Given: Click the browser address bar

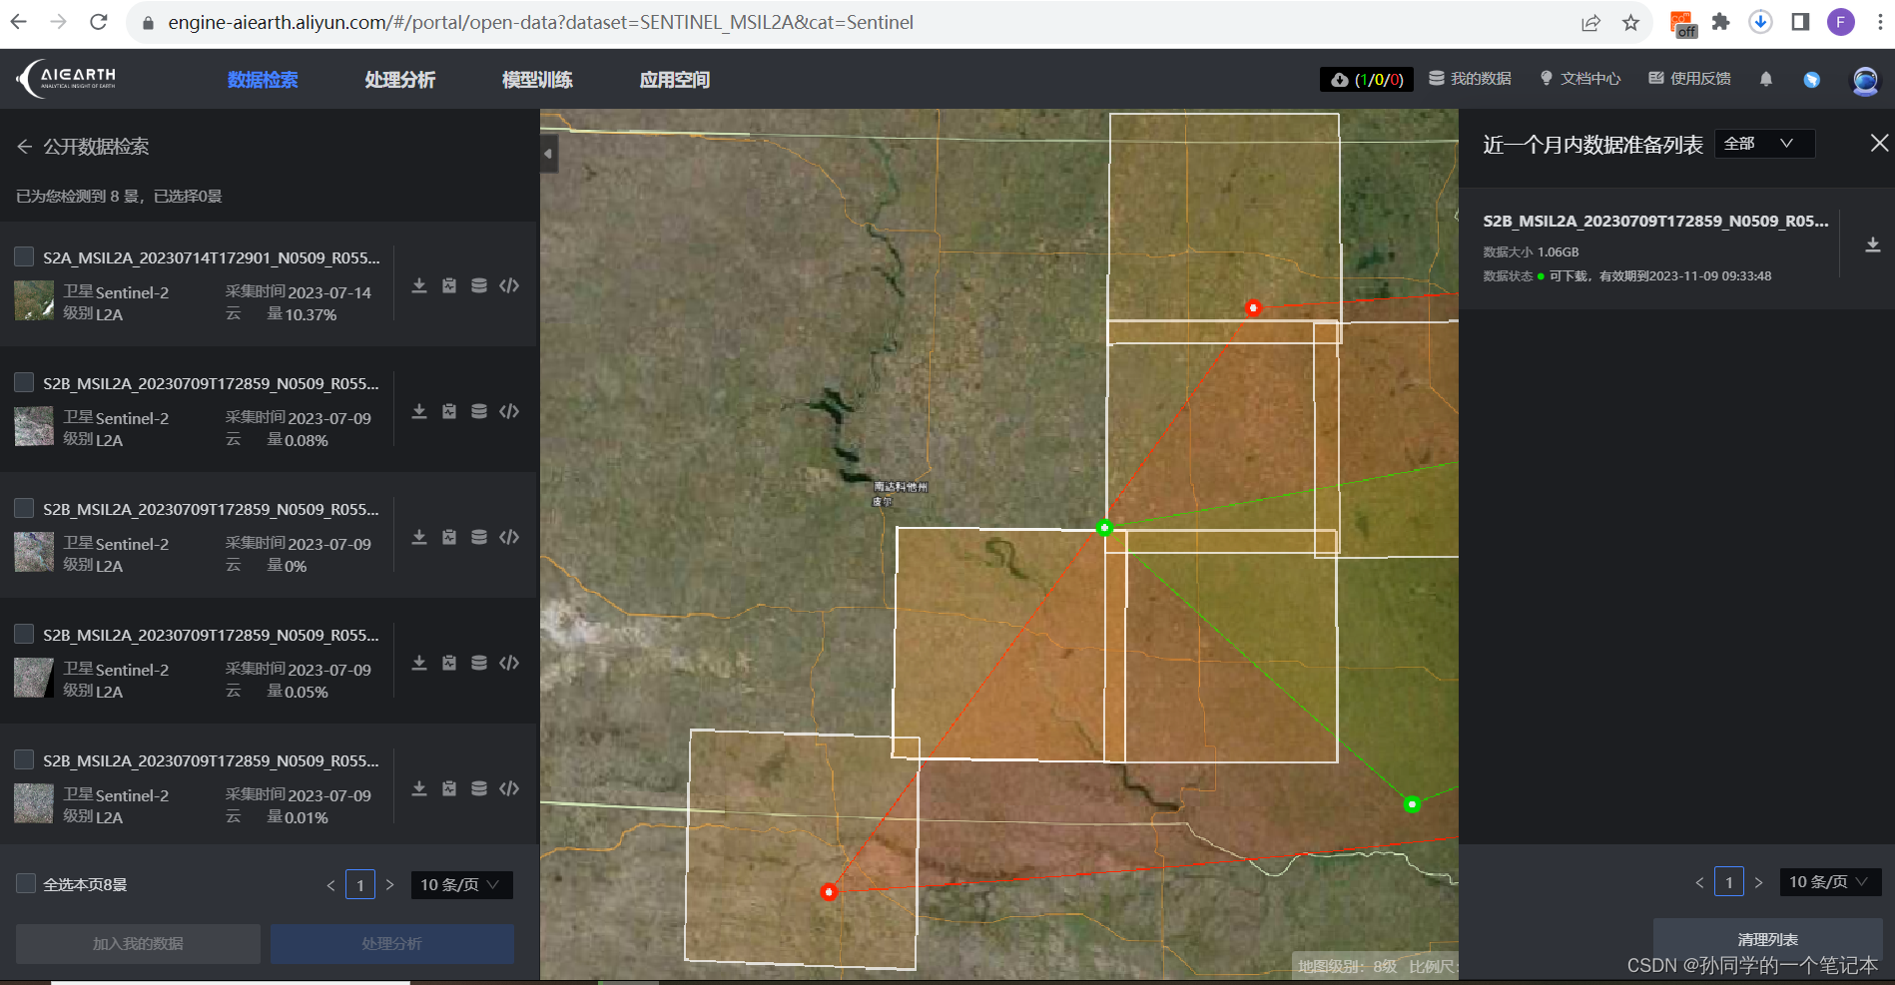Looking at the screenshot, I should [859, 22].
